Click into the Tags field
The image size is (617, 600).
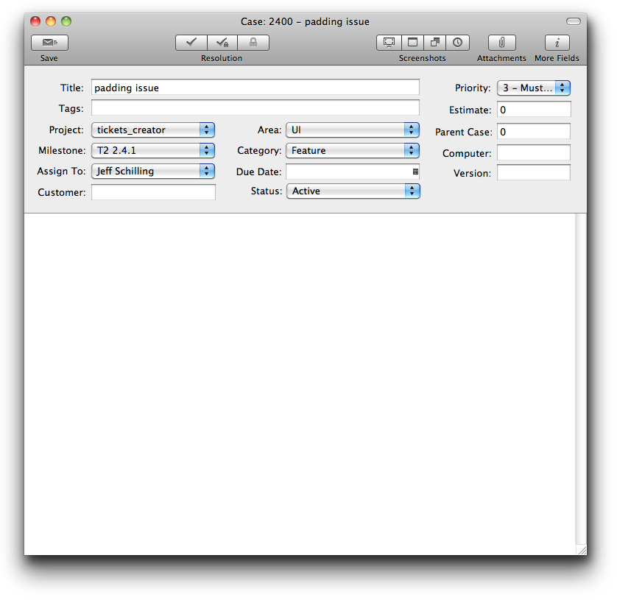pyautogui.click(x=255, y=107)
